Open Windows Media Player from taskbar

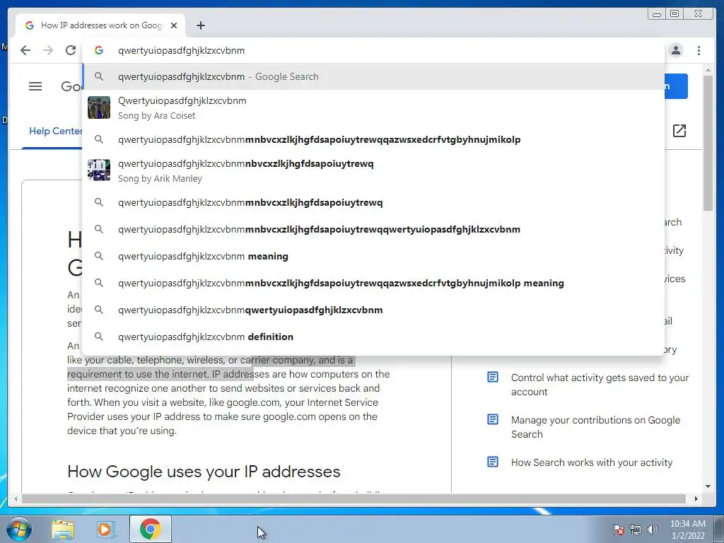[x=105, y=530]
